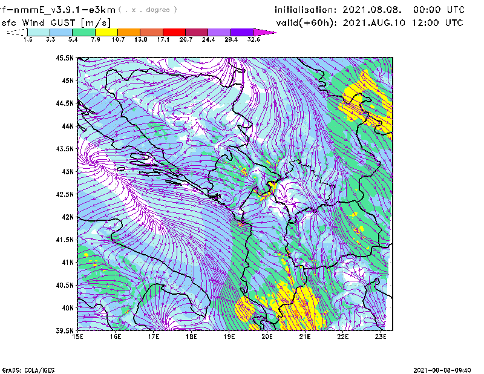Click the 45.5N latitude label

click(65, 57)
